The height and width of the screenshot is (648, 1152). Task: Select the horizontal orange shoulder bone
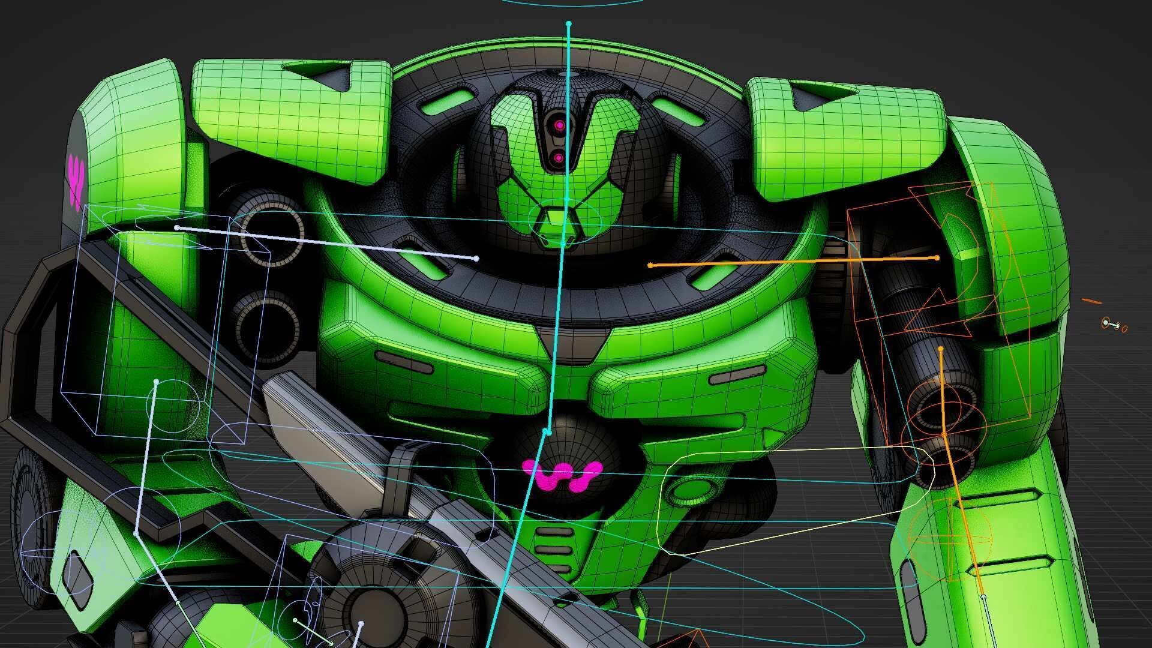click(x=793, y=262)
